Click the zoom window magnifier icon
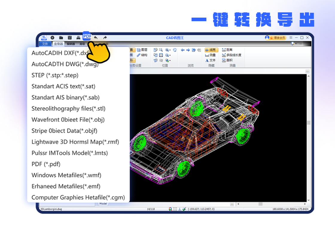The width and height of the screenshot is (335, 227). pos(161,50)
